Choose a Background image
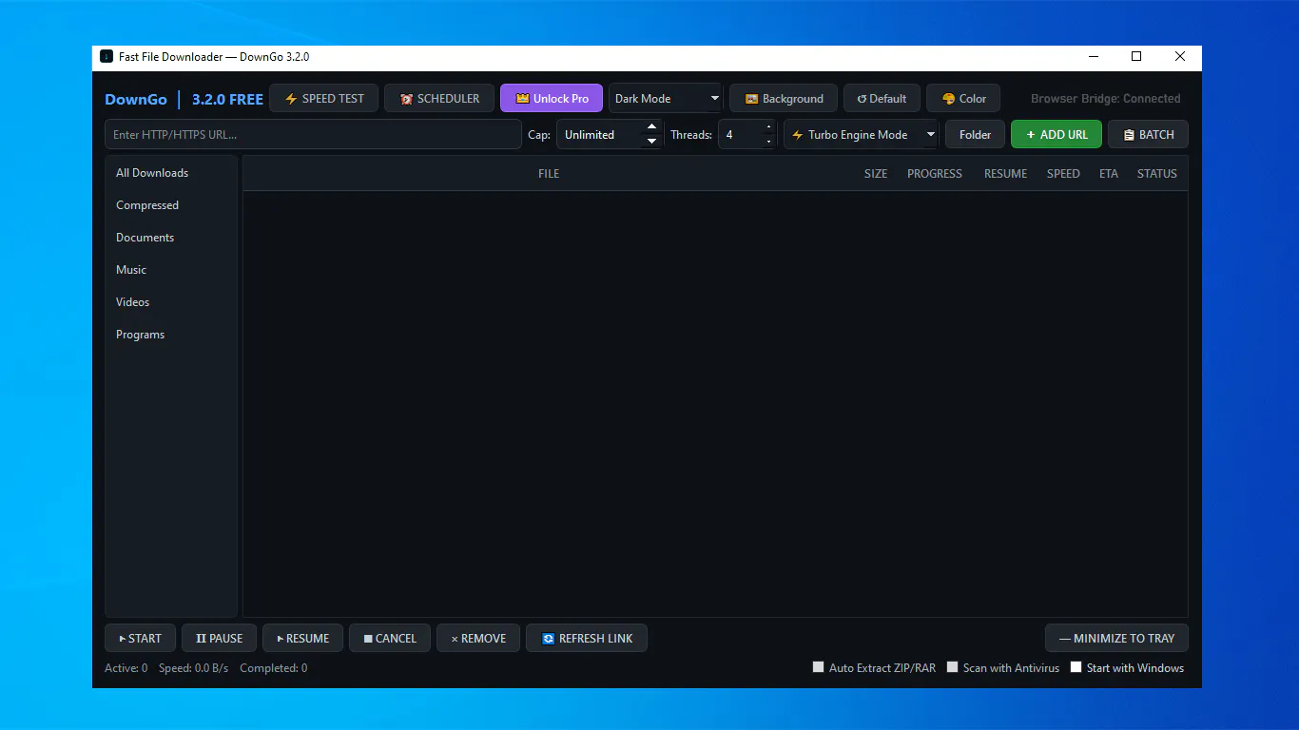This screenshot has width=1299, height=730. click(784, 99)
